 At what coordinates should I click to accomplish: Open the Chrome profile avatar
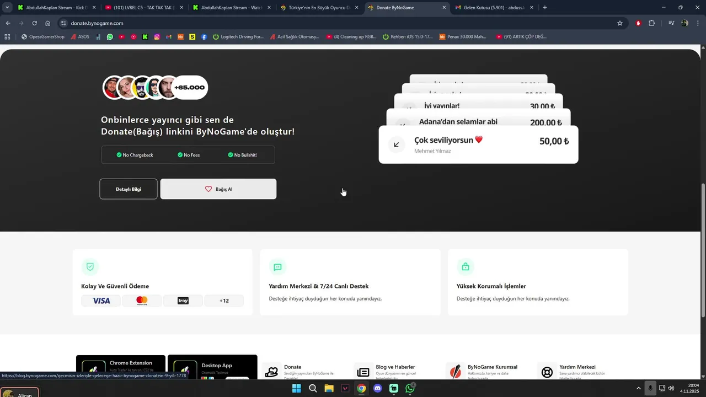(x=684, y=23)
